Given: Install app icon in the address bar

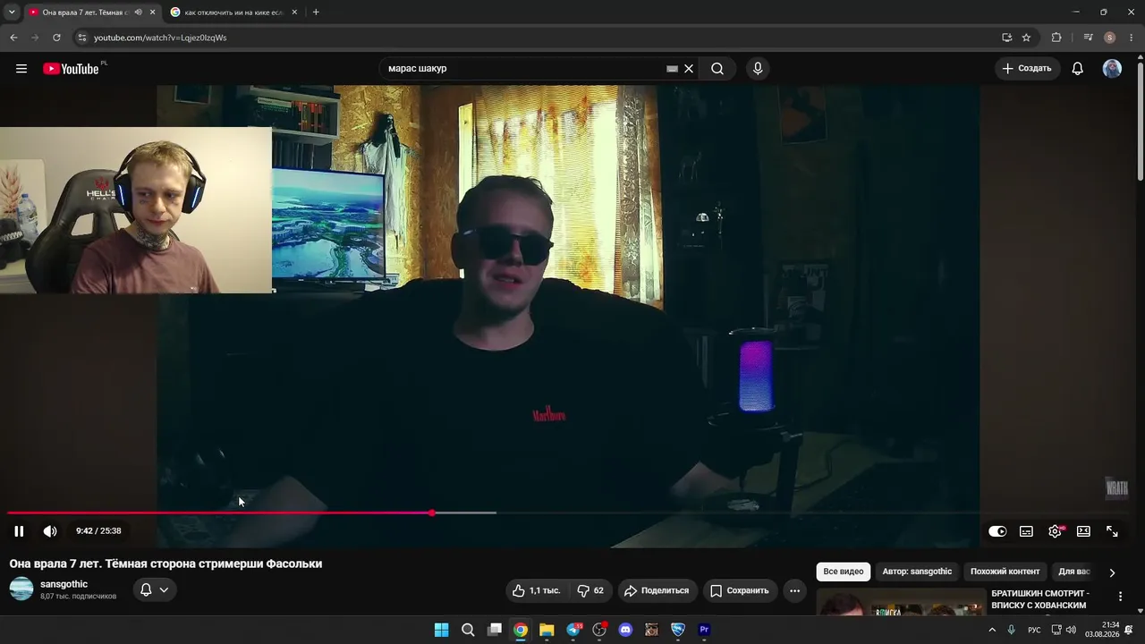Looking at the screenshot, I should coord(1006,38).
